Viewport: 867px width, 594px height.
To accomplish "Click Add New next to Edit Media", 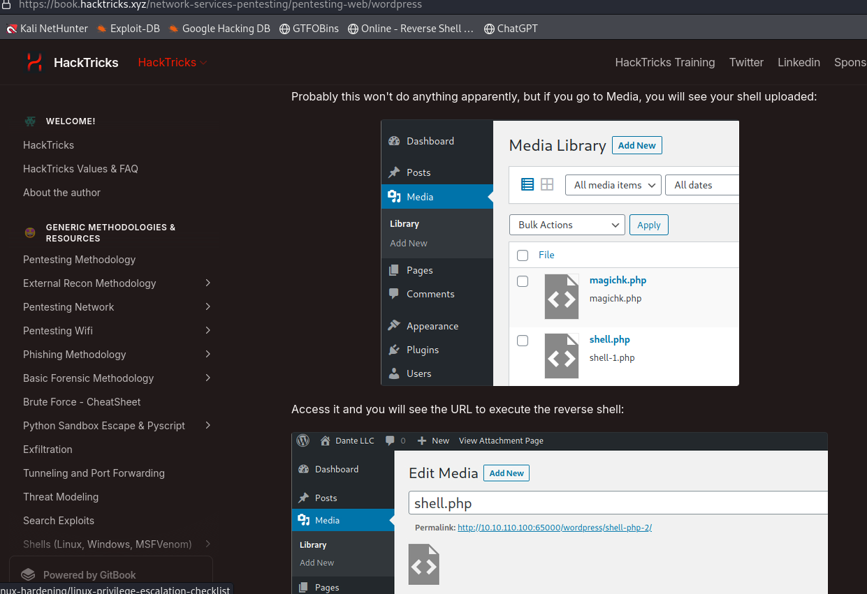I will [507, 473].
